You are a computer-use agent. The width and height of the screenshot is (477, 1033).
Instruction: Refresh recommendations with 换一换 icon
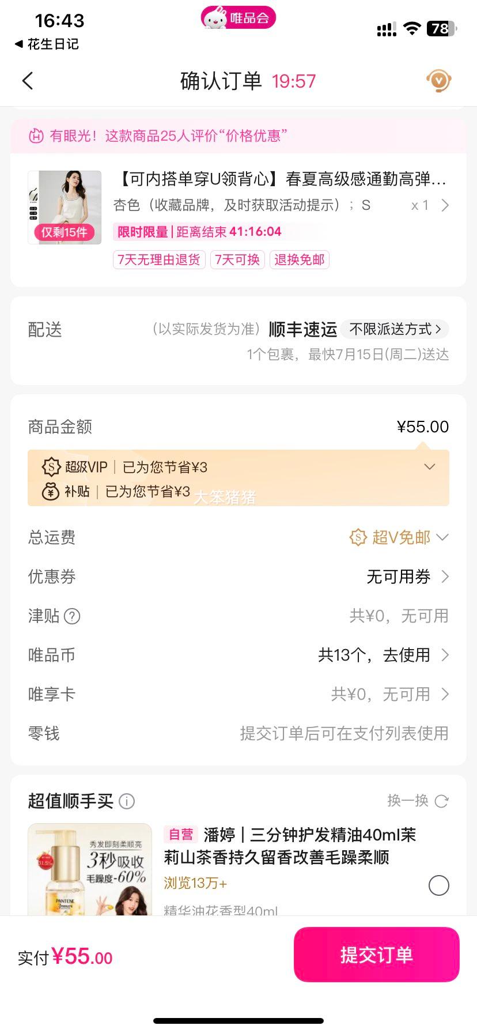click(x=442, y=801)
